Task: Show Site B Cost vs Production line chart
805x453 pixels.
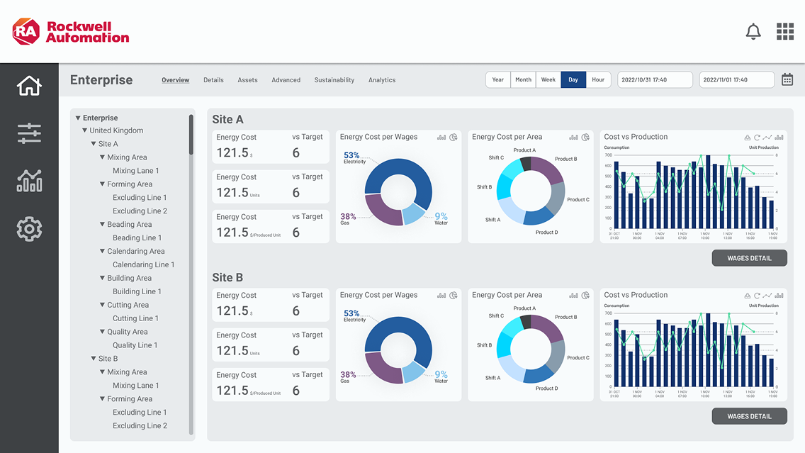Action: [767, 296]
